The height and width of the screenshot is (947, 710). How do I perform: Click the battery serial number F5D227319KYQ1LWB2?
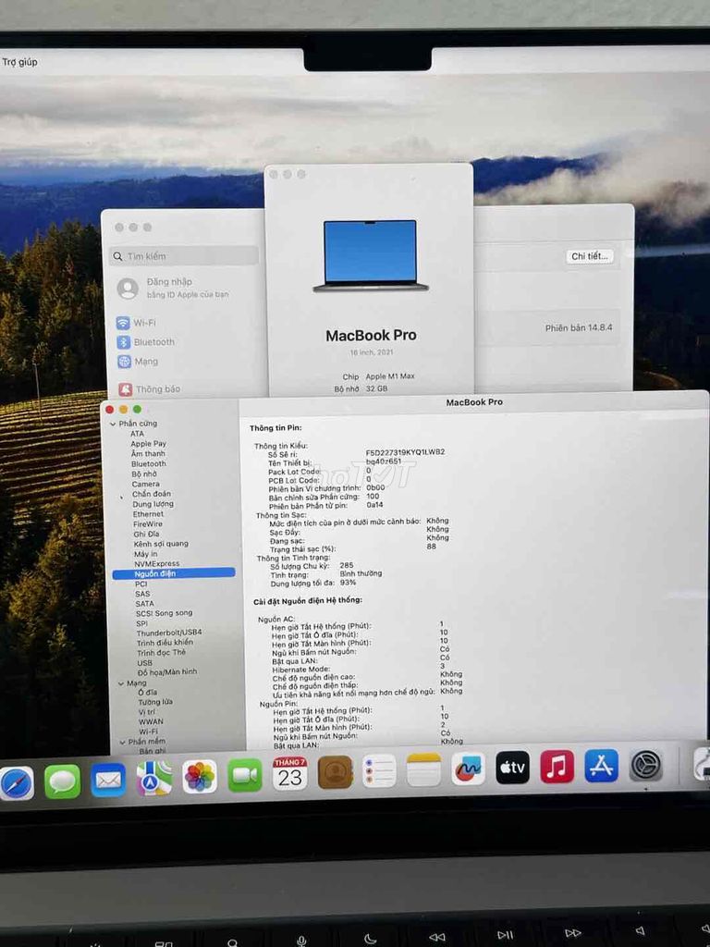[405, 452]
